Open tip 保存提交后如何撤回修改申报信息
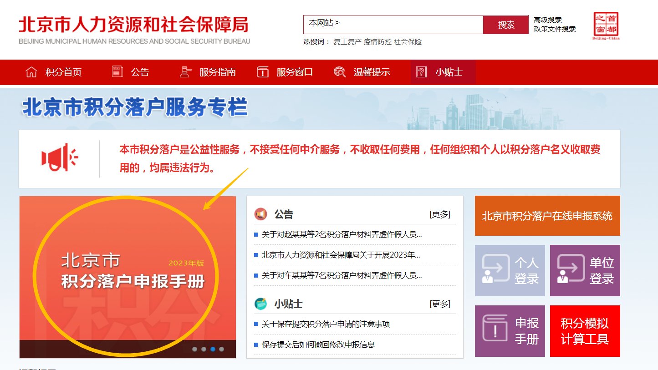This screenshot has width=658, height=370. 318,345
